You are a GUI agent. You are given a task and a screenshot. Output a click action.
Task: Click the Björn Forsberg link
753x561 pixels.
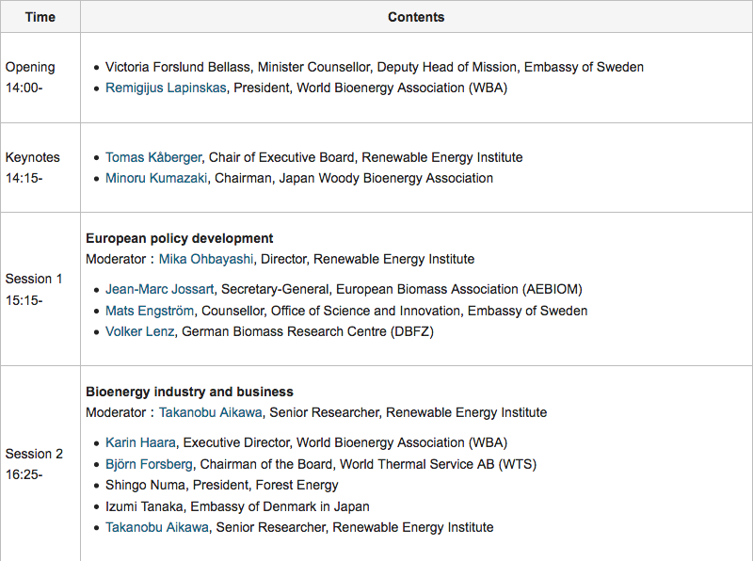click(149, 464)
